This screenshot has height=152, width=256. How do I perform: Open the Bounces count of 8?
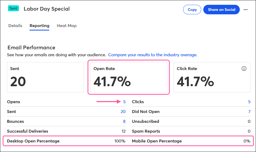click(x=124, y=121)
